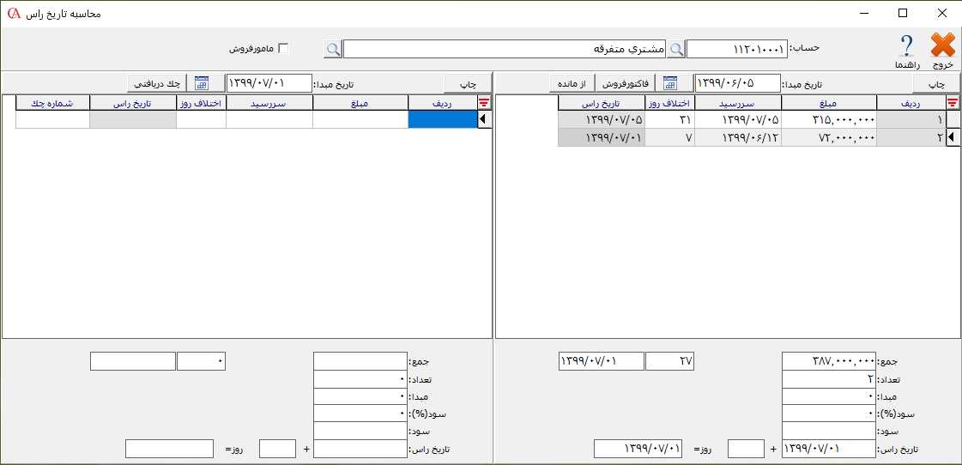Click the account code field containing 11201001
The image size is (962, 465).
point(736,50)
